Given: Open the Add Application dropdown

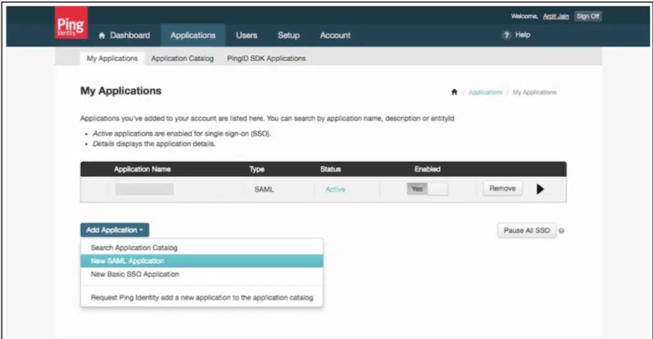Looking at the screenshot, I should (x=115, y=230).
